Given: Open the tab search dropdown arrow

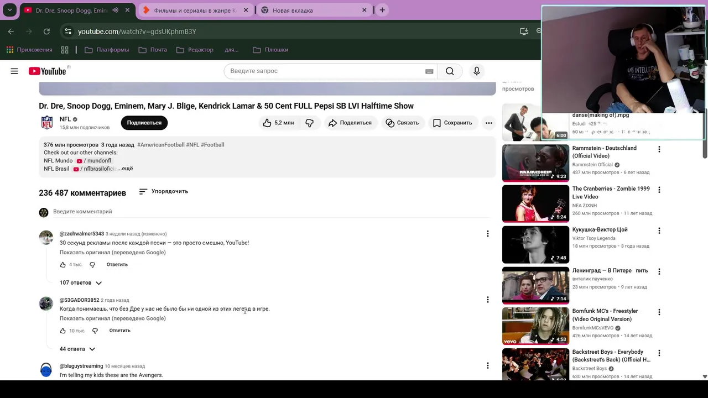Looking at the screenshot, I should 9,10.
